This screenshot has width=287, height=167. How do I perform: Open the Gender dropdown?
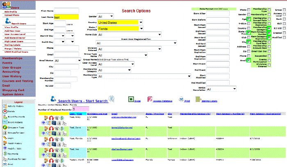(105, 16)
